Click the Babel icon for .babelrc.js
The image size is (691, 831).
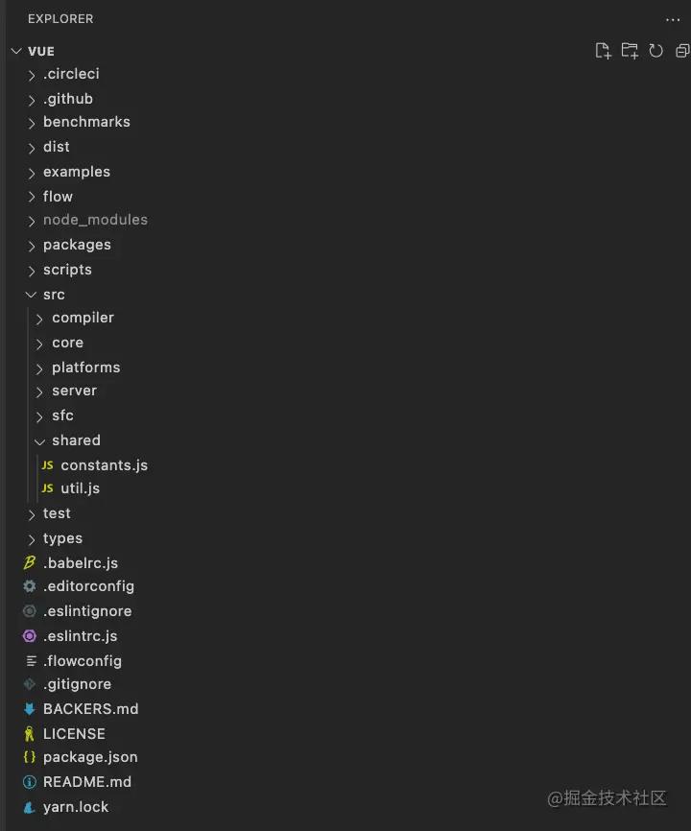(x=30, y=563)
